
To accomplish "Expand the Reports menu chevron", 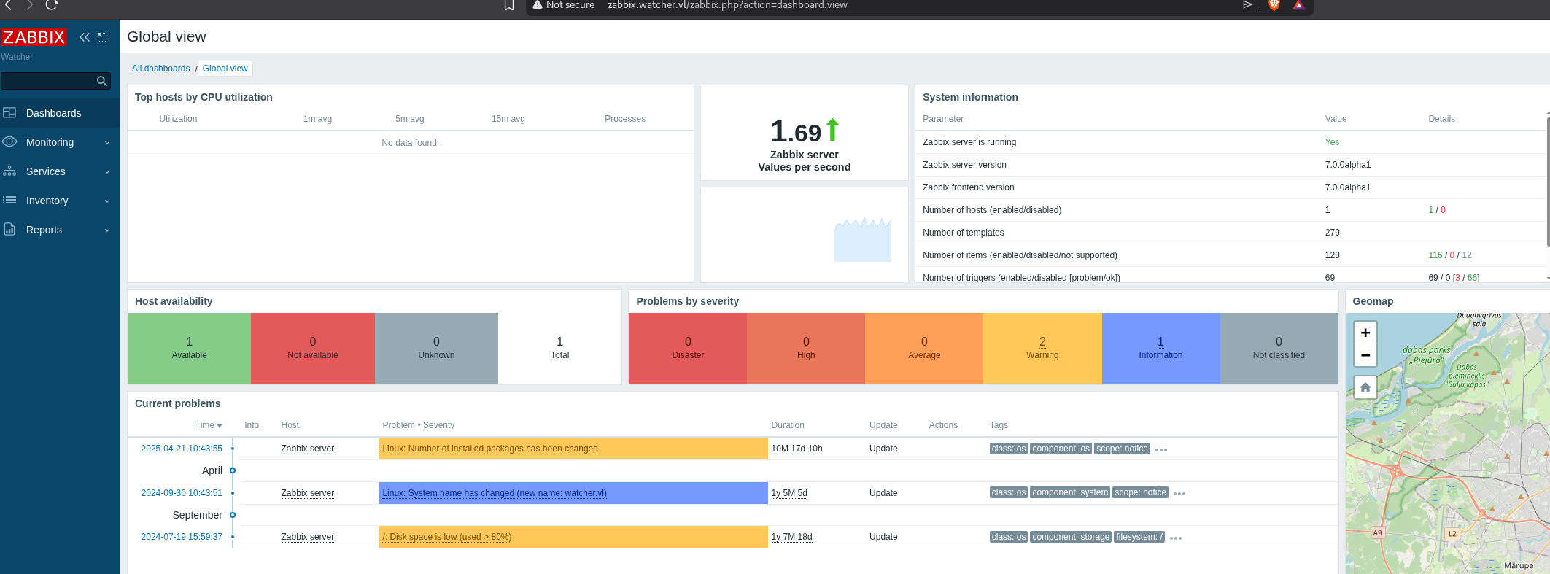I will pos(107,230).
